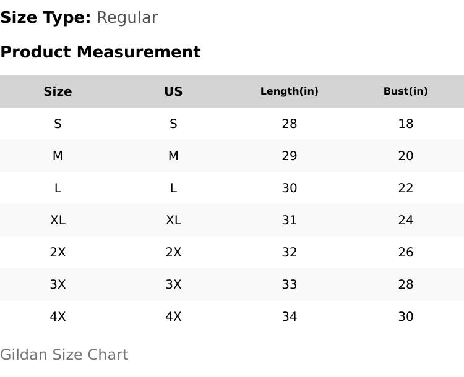Click the XL size cell in Size column
The height and width of the screenshot is (377, 464).
point(58,220)
